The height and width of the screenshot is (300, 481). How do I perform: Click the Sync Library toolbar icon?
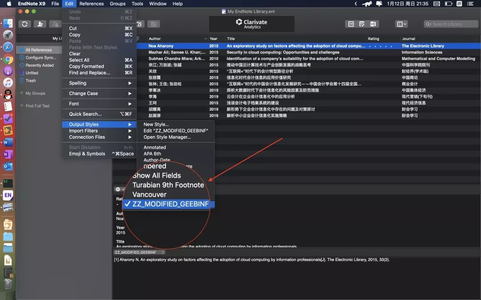(24, 24)
